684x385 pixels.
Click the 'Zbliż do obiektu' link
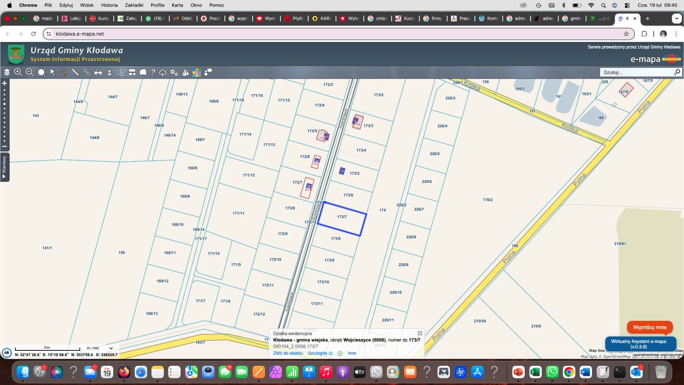[x=288, y=353]
